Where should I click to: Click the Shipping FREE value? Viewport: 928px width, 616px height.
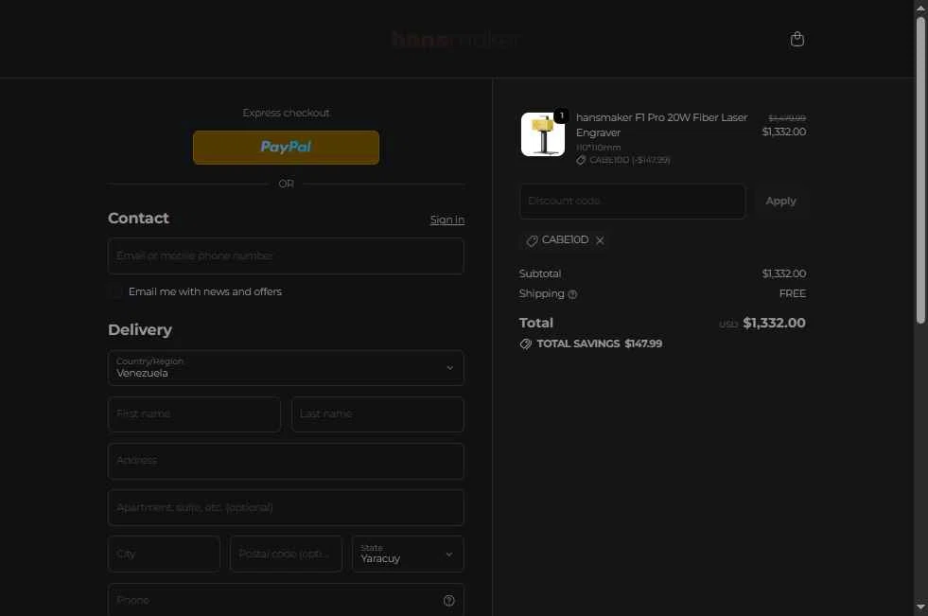tap(793, 293)
